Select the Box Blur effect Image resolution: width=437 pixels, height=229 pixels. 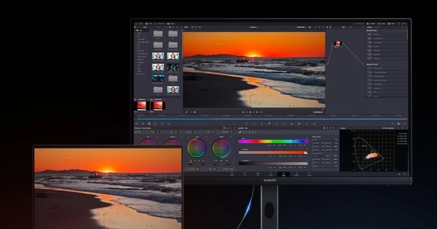386,35
